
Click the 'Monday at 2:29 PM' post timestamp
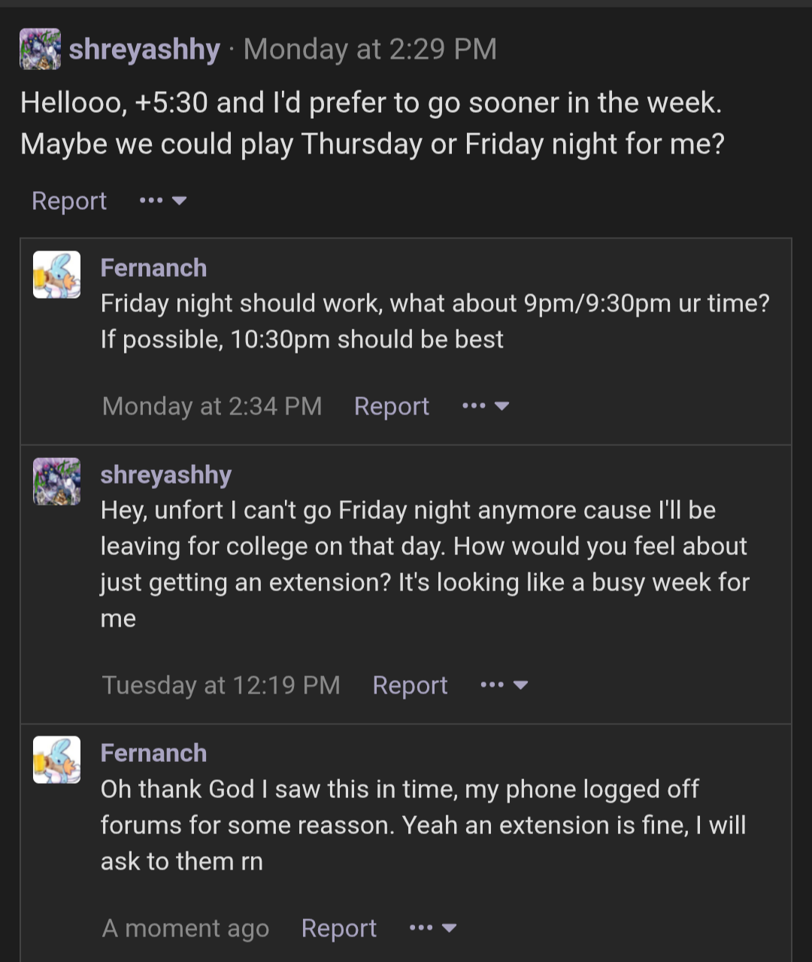tap(370, 50)
